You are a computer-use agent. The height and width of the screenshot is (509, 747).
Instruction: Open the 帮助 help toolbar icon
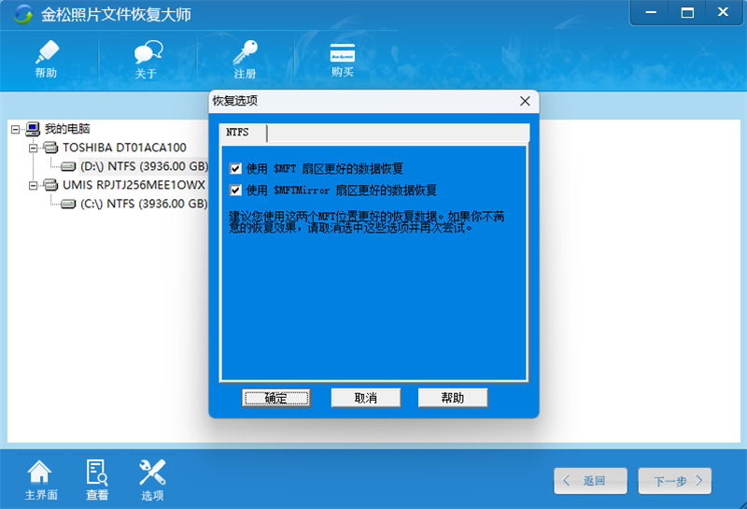47,59
